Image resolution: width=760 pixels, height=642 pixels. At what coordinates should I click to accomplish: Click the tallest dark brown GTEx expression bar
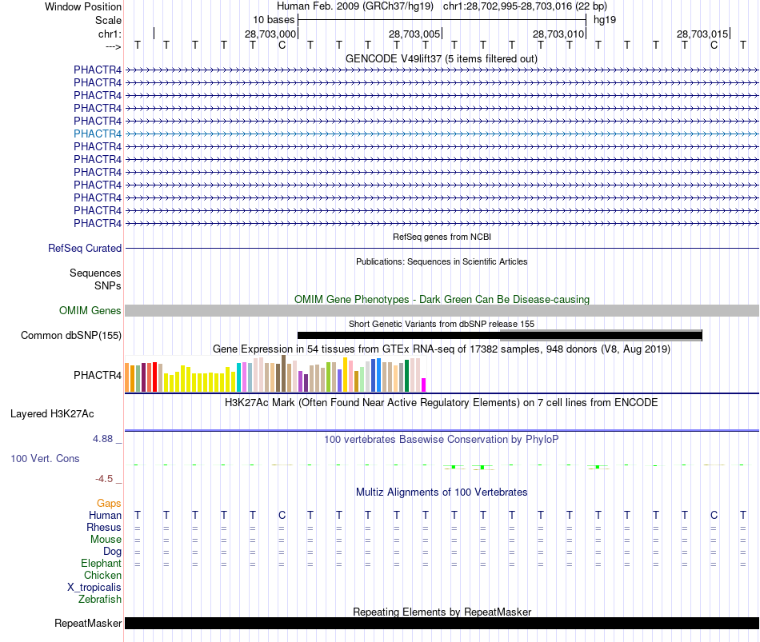click(283, 373)
